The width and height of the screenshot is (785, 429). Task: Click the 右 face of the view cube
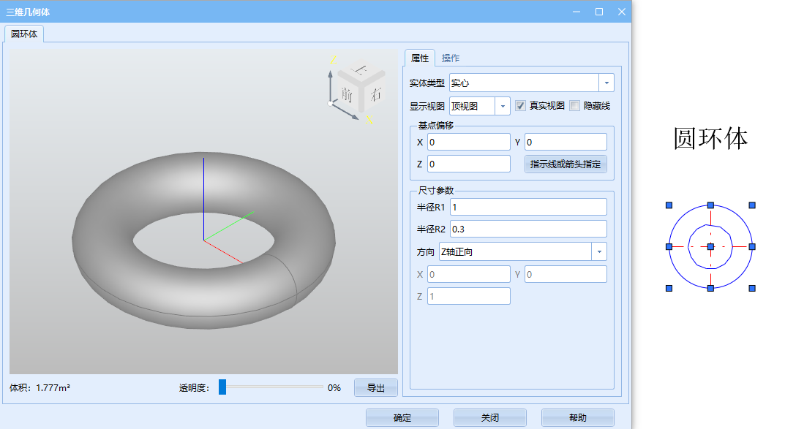[x=375, y=94]
